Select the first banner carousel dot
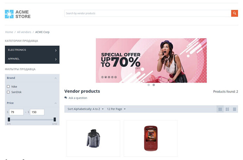243x160 pixels. [149, 85]
